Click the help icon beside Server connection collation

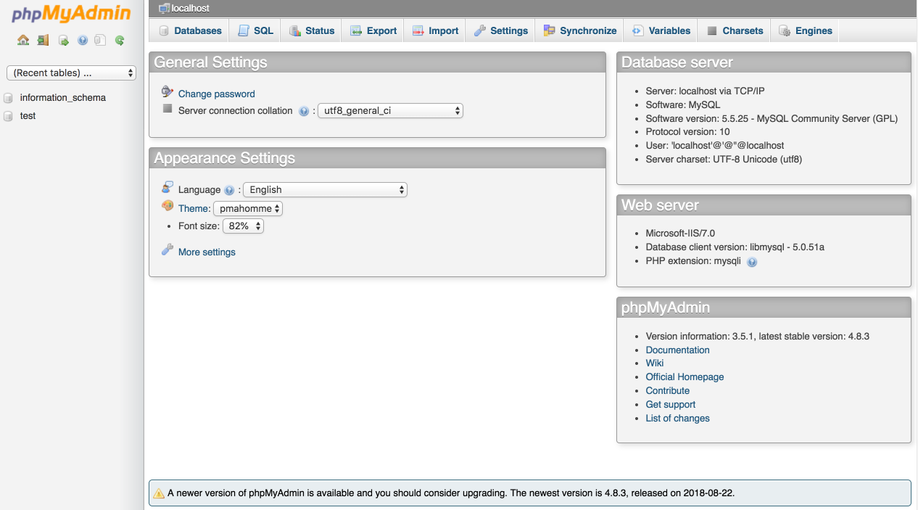coord(304,112)
